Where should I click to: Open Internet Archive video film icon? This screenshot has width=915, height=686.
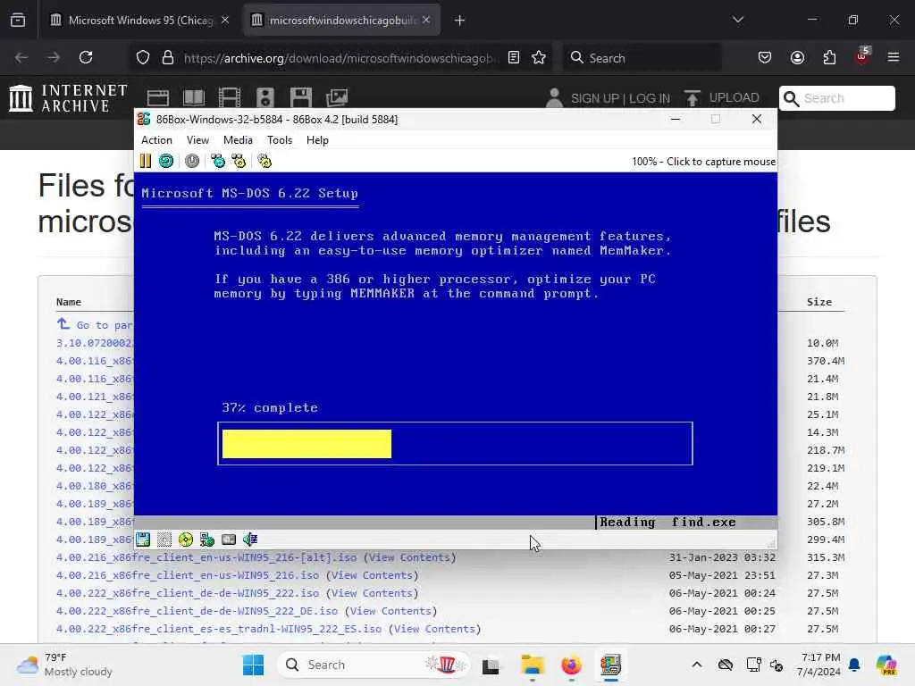[x=230, y=98]
